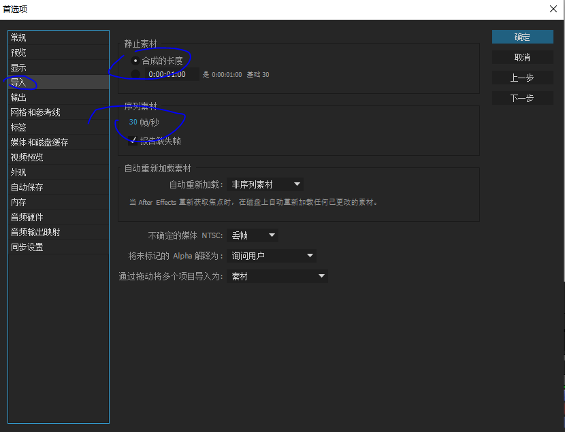565x432 pixels.
Task: Open the 标签 category
Action: click(59, 127)
